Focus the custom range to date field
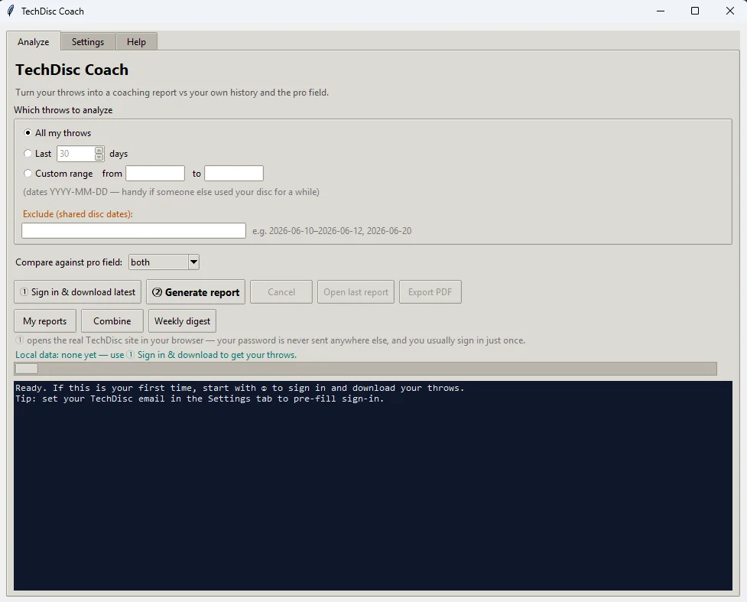The width and height of the screenshot is (747, 602). coord(233,173)
